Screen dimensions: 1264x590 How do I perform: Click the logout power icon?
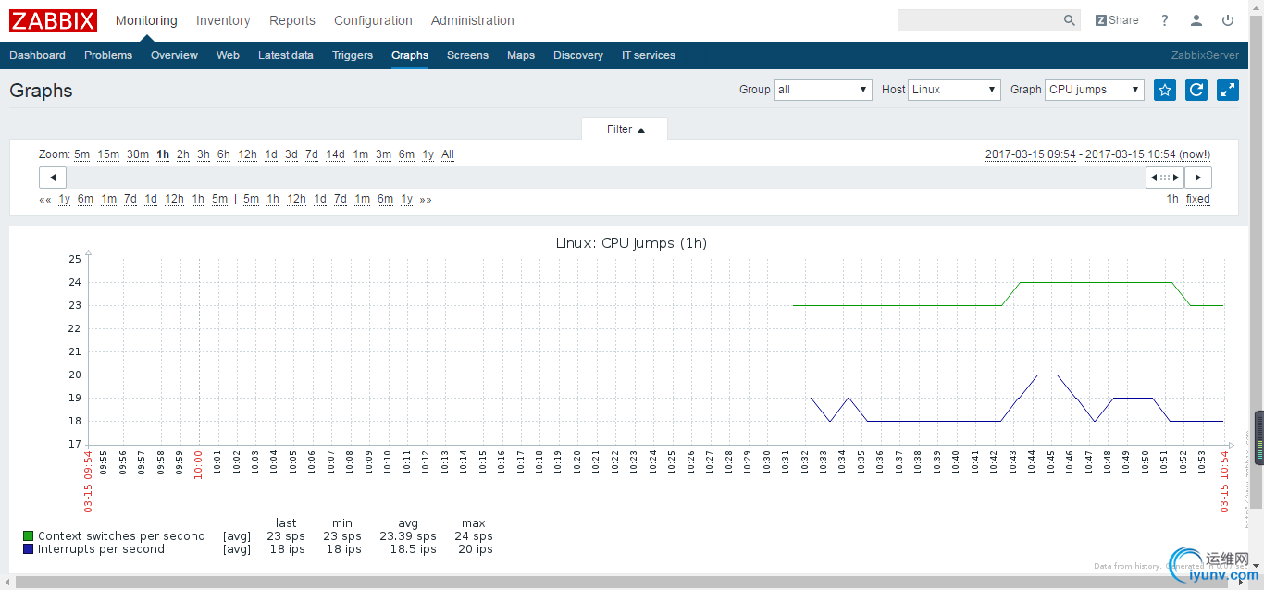1228,20
